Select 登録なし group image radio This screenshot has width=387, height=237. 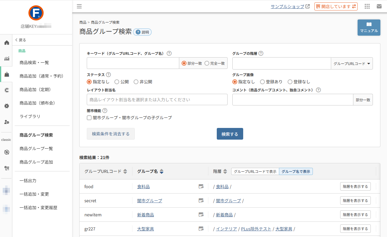(x=290, y=81)
